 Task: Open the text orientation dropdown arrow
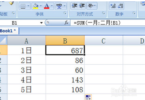tap(95, 6)
